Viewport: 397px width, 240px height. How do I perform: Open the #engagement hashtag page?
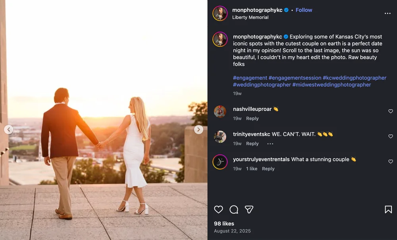(x=250, y=78)
